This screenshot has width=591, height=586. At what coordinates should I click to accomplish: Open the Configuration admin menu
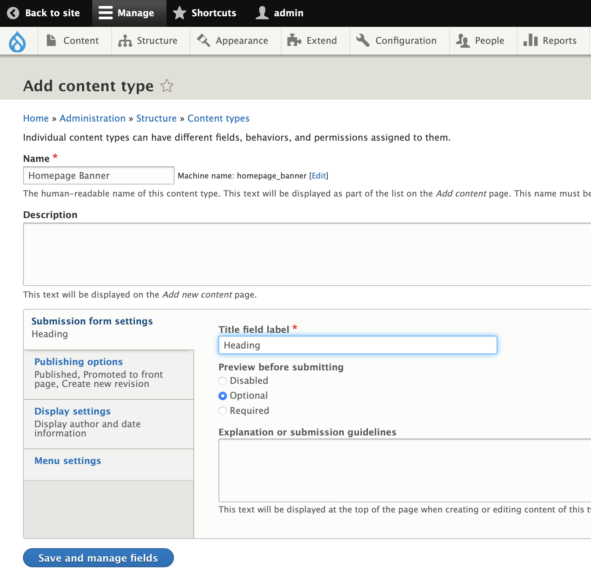(x=400, y=41)
